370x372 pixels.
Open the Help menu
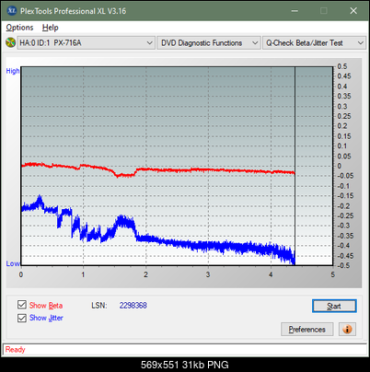51,28
